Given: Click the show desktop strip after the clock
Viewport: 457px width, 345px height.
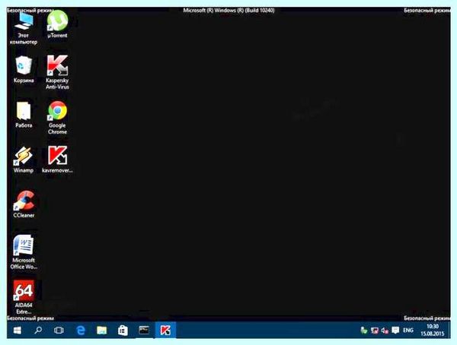Looking at the screenshot, I should 449,330.
